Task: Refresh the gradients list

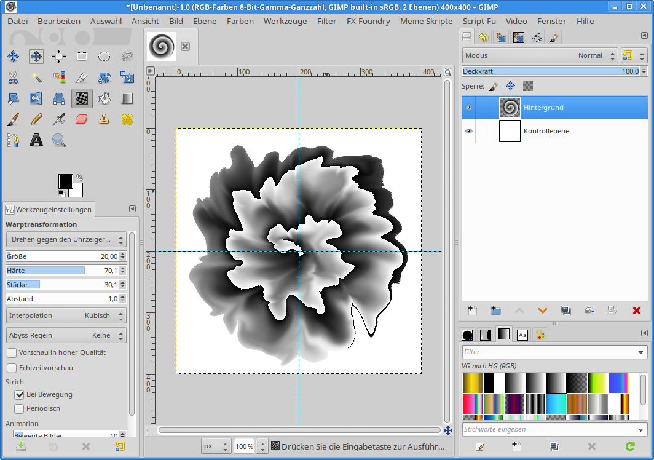Action: tap(629, 446)
